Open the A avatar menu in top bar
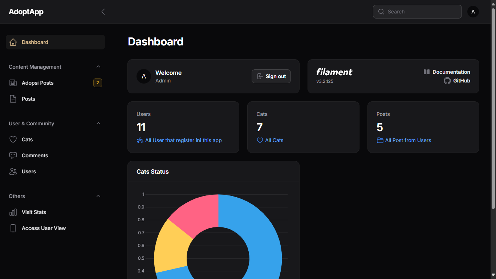Screen dimensions: 496x279 tap(473, 11)
